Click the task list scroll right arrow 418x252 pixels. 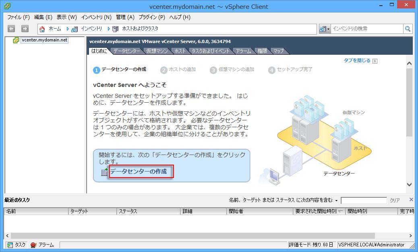tap(410, 235)
